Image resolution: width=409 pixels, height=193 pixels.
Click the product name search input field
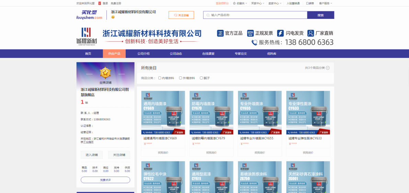coord(255,15)
